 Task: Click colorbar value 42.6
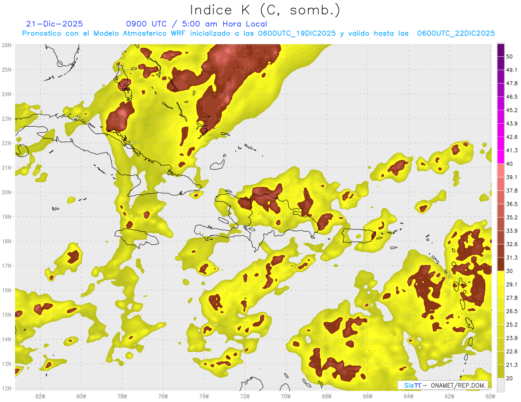point(511,137)
